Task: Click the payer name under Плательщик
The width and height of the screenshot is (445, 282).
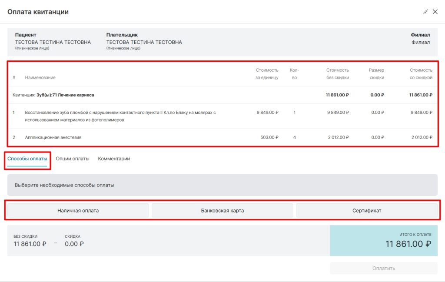Action: (x=144, y=42)
